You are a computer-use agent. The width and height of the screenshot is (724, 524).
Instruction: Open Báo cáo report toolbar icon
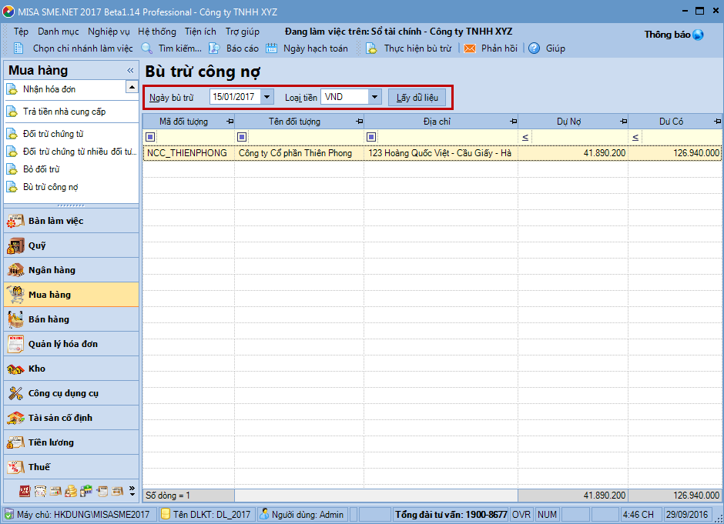(215, 48)
